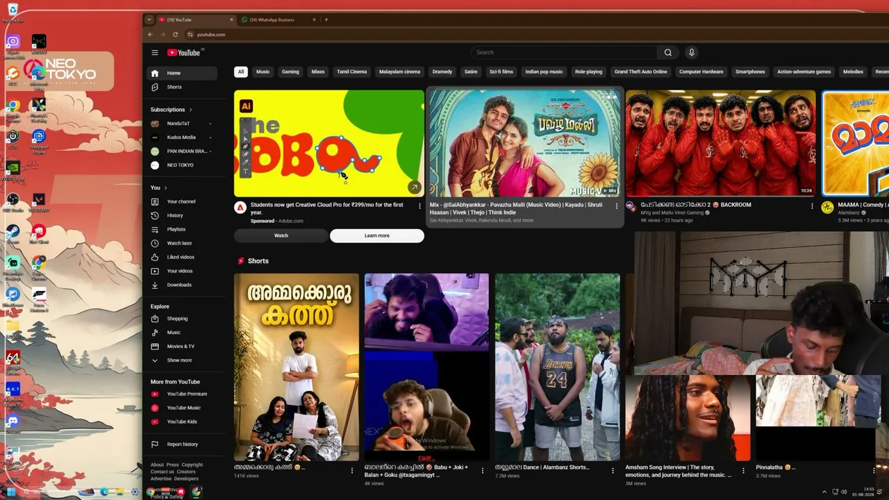The width and height of the screenshot is (889, 500).
Task: Expand the You section chevron
Action: coord(164,187)
